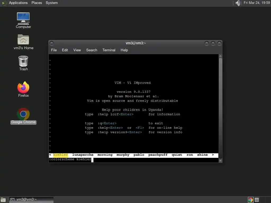271x203 pixels.
Task: Maximize the terminal window
Action: (213, 43)
